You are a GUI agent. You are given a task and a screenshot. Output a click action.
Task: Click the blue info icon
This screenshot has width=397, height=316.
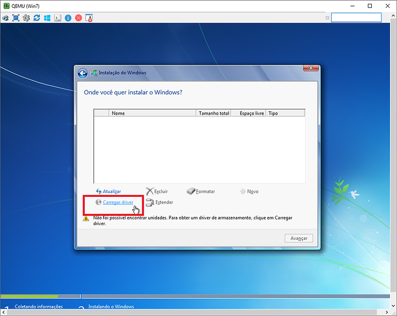pos(68,18)
